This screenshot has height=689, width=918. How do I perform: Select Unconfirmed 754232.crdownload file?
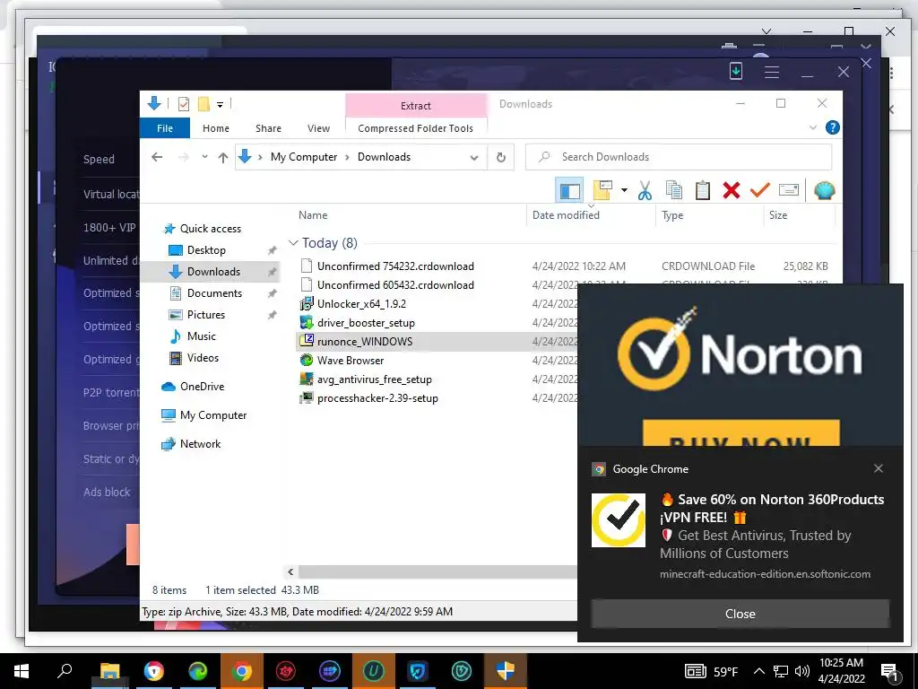pos(395,266)
